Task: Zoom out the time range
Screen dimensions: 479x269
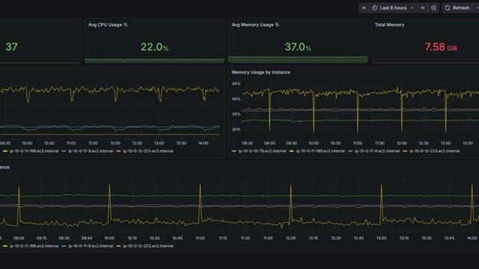Action: pos(433,8)
